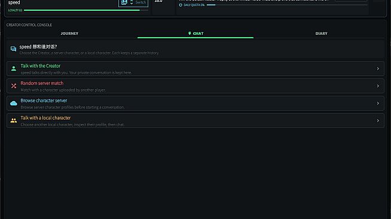Screen dimensions: 391x219
Task: Open the Journey tab
Action: 69,34
